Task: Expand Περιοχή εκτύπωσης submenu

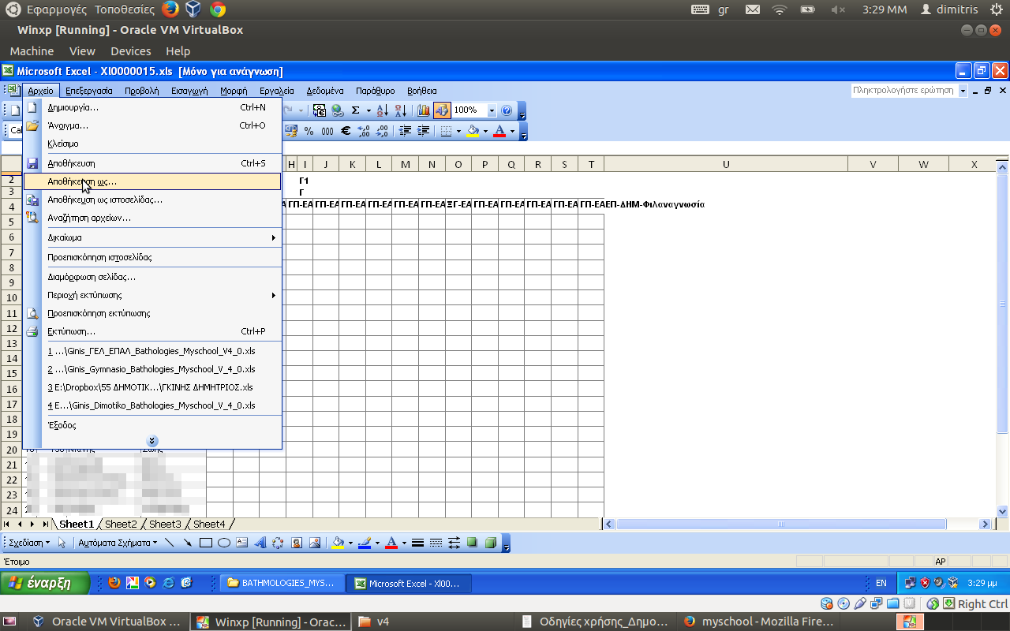Action: (x=152, y=295)
